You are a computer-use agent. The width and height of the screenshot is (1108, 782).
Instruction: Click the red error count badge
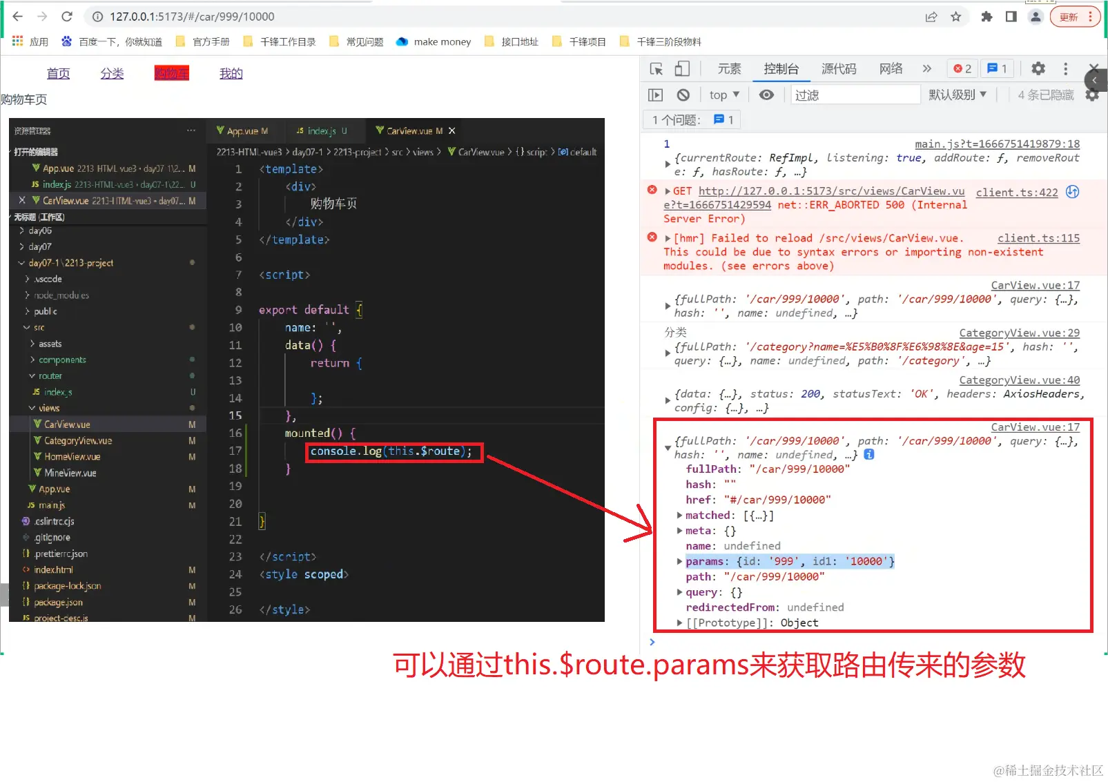(962, 68)
